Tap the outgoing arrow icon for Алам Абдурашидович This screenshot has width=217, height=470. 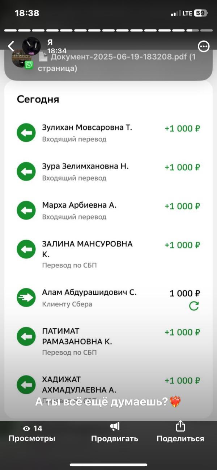(26, 298)
